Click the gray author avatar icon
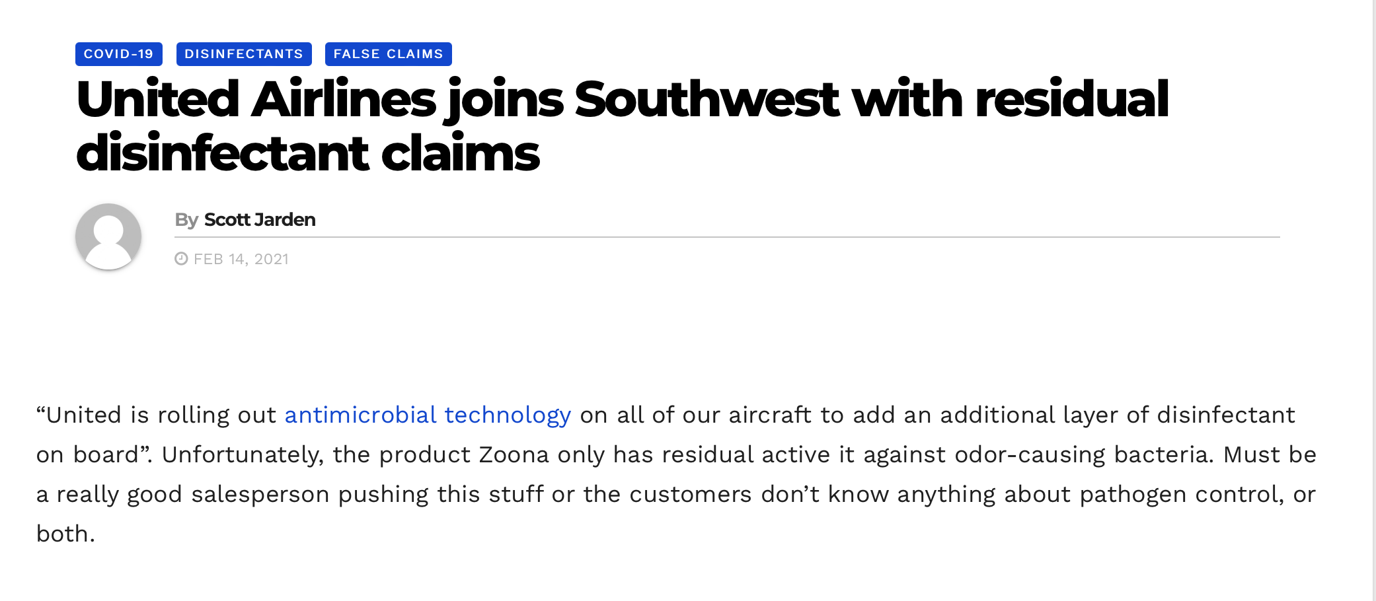This screenshot has width=1376, height=601. click(x=108, y=236)
